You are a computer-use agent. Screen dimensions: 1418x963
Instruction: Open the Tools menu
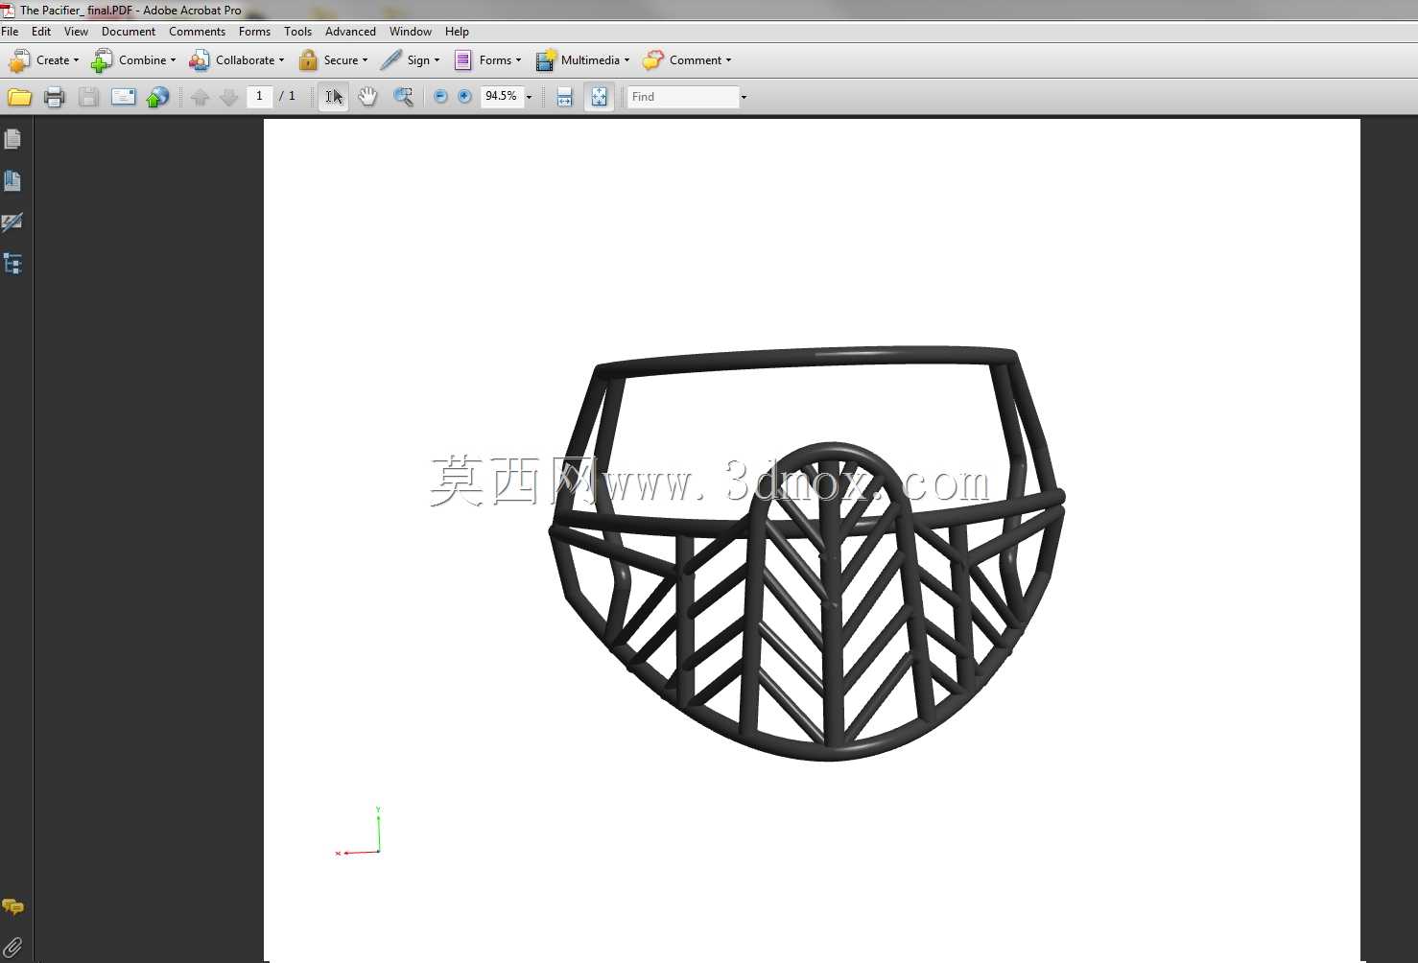[x=298, y=32]
